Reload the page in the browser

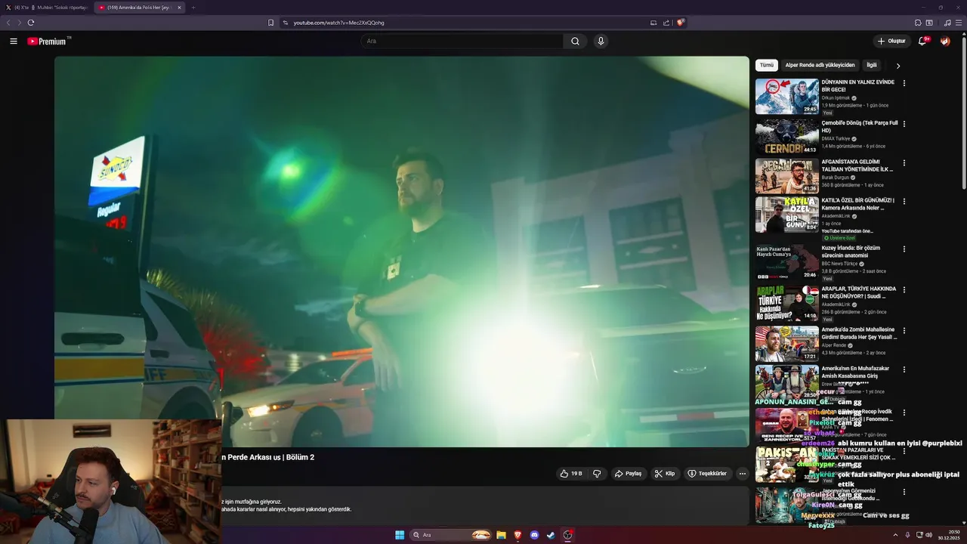pyautogui.click(x=31, y=23)
